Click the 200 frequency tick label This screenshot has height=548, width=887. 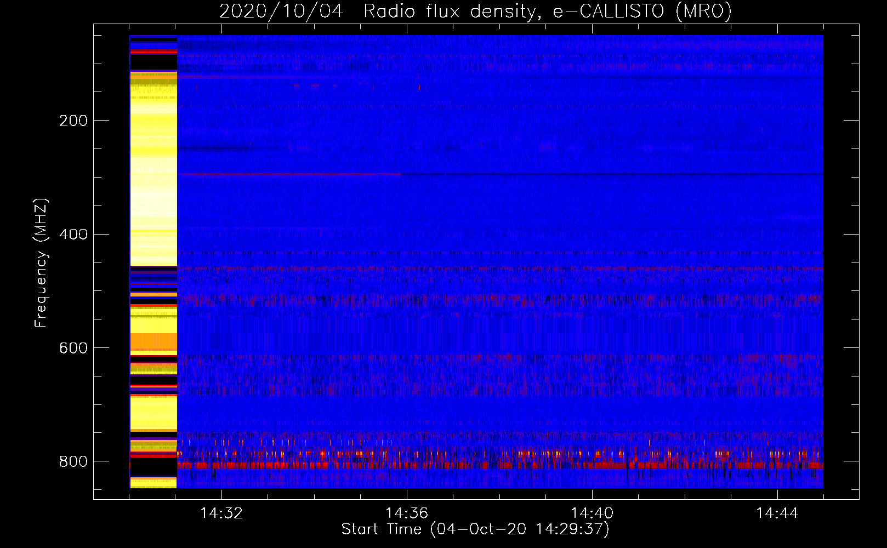click(x=73, y=121)
